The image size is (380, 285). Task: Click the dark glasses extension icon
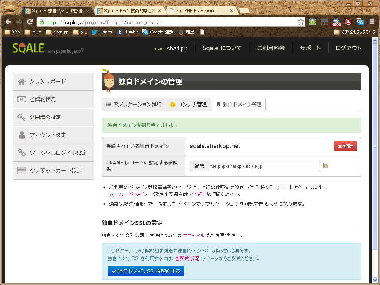coord(324,22)
